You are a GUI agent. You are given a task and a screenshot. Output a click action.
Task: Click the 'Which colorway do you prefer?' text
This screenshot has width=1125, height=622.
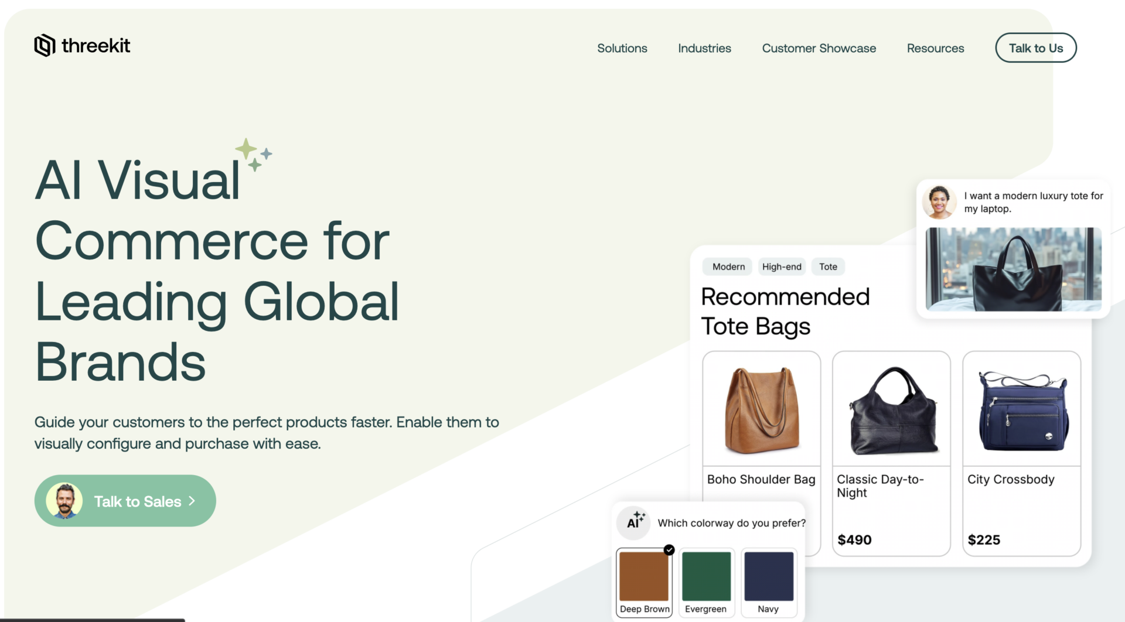[731, 523]
